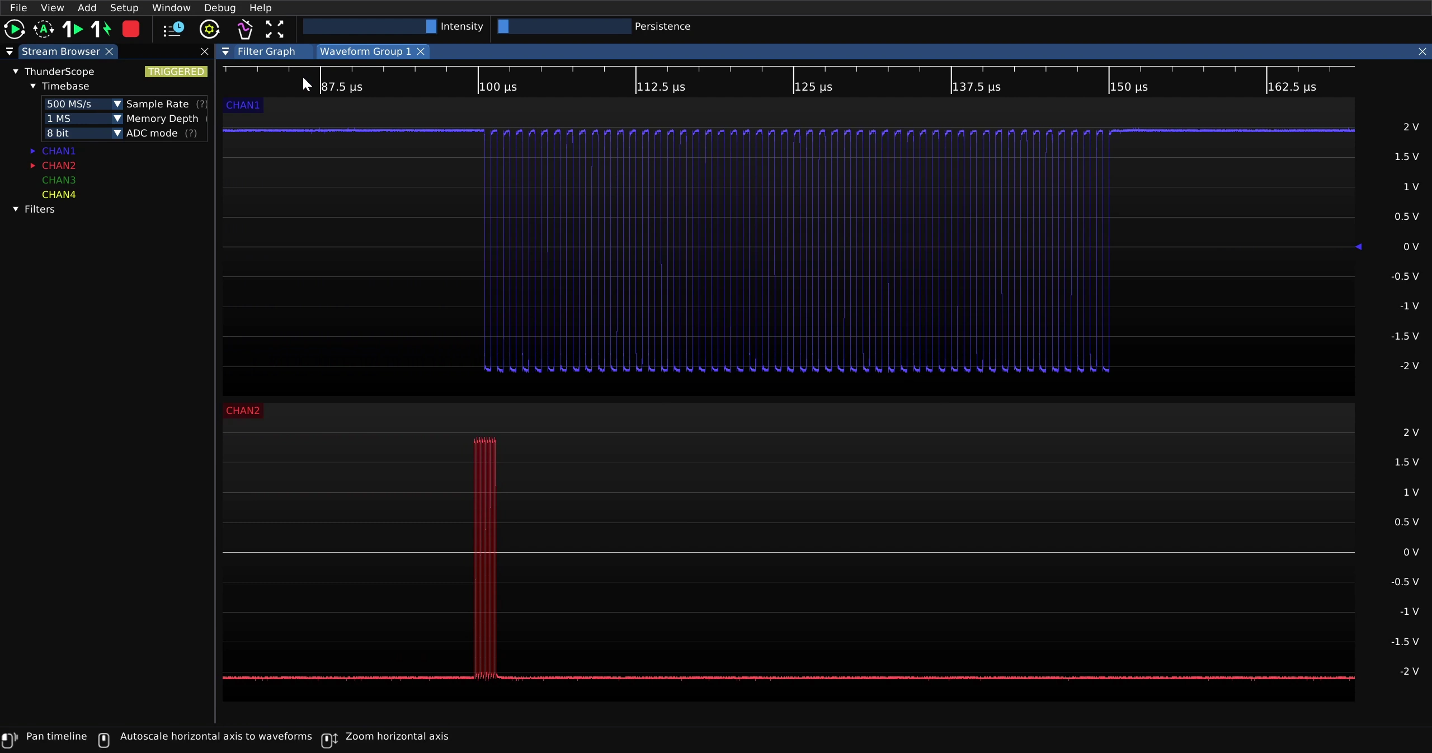Close the Waveform Group 1 tab
The height and width of the screenshot is (753, 1432).
pyautogui.click(x=421, y=51)
